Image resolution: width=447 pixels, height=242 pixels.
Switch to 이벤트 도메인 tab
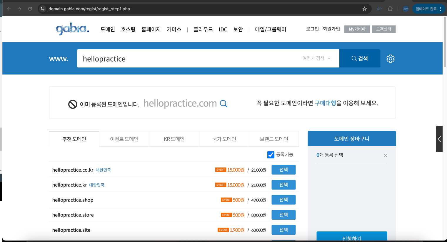click(124, 139)
